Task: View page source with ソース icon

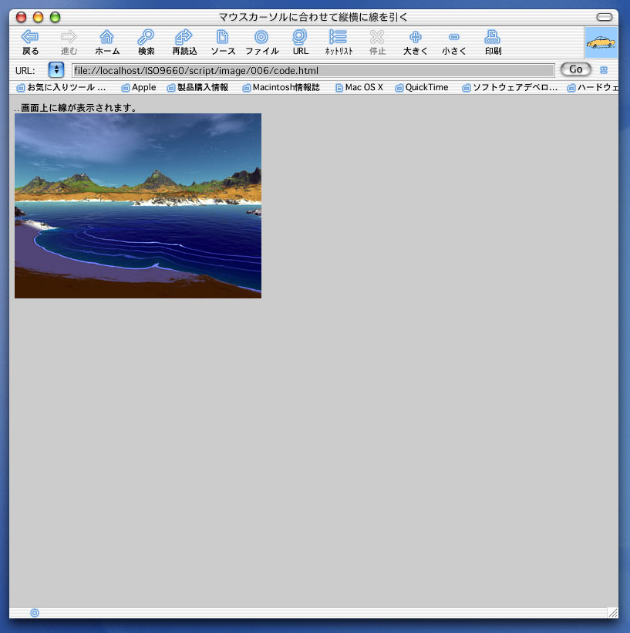Action: click(x=223, y=42)
